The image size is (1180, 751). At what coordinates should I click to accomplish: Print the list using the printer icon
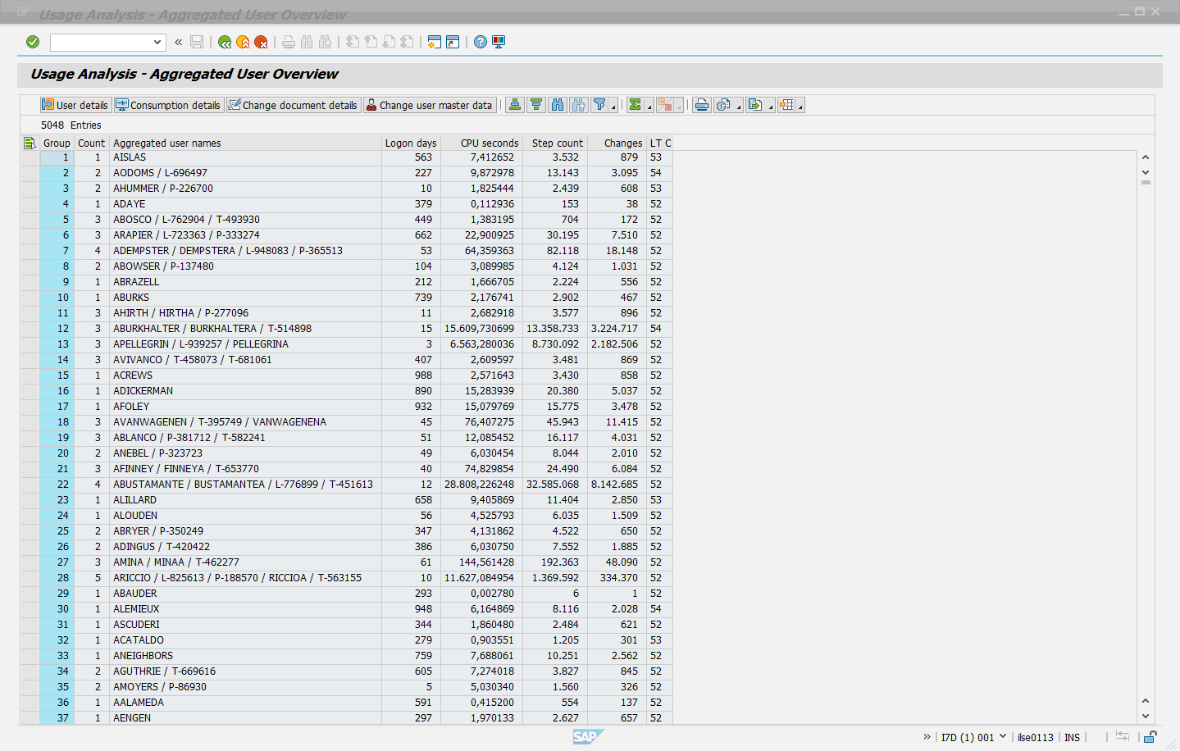pyautogui.click(x=702, y=105)
